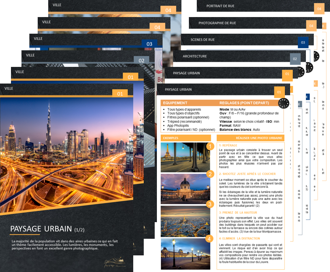Open the Louvre courtyard lampposts example photo

[x=185, y=254]
